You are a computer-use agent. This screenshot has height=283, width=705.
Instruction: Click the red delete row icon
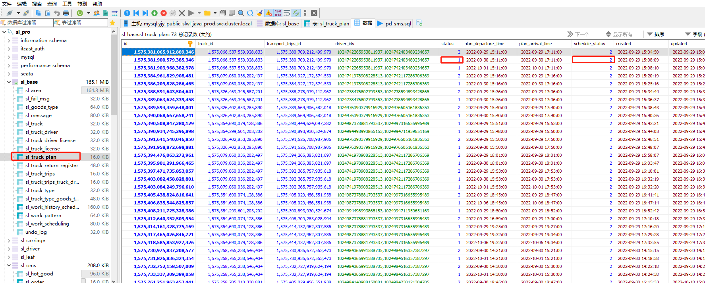click(164, 13)
